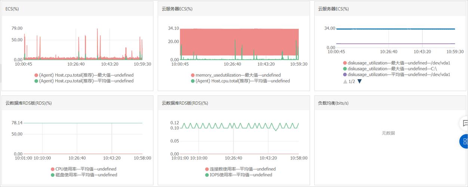Screen dimensions: 468x187
Task: Click the 78.14 y-axis label
Action: [x=17, y=123]
